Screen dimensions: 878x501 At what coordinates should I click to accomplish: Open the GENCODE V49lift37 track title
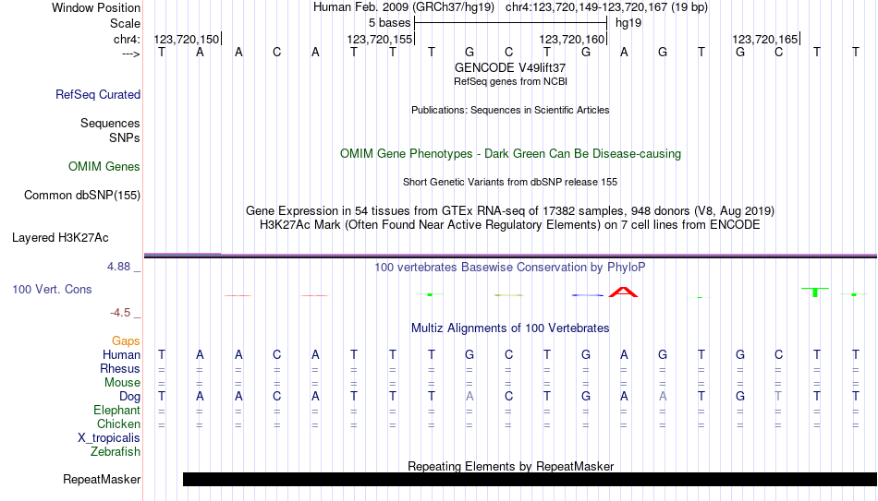[510, 67]
